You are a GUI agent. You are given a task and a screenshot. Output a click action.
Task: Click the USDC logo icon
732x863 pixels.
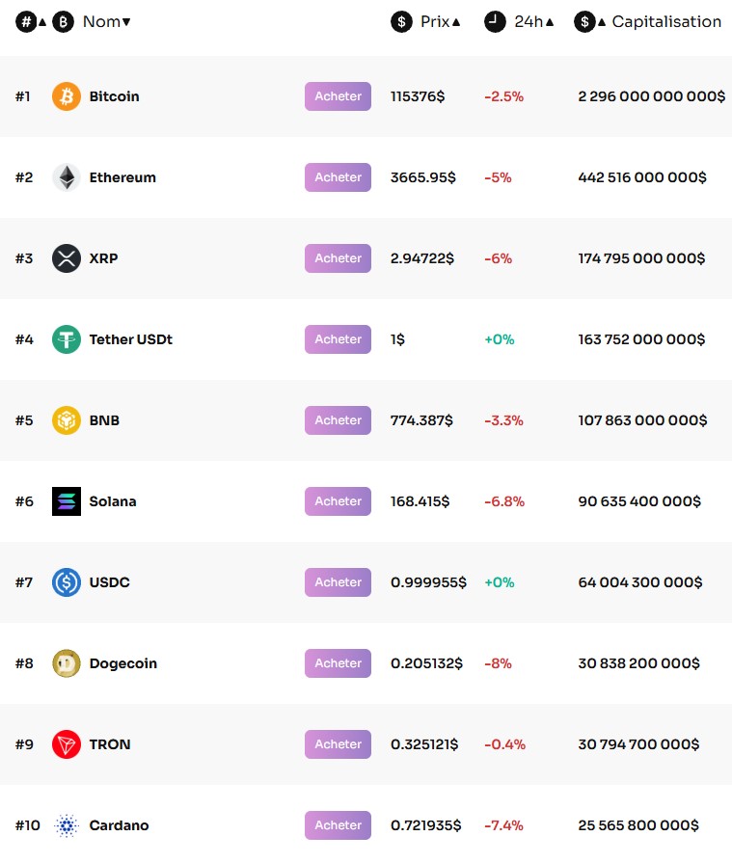67,582
